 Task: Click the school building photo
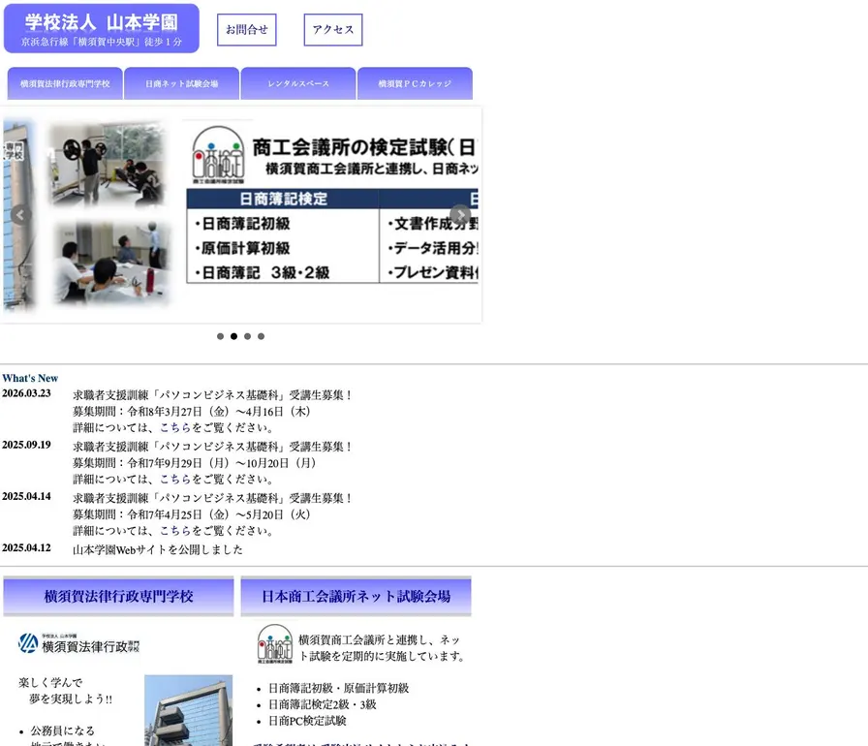tap(188, 710)
